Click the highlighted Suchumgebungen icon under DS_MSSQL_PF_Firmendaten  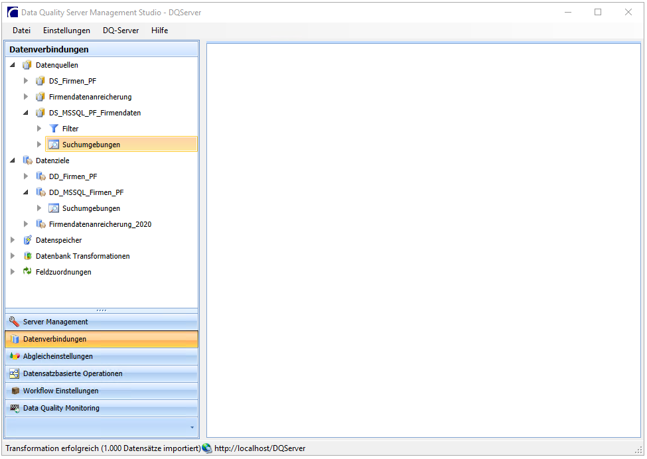tap(54, 145)
